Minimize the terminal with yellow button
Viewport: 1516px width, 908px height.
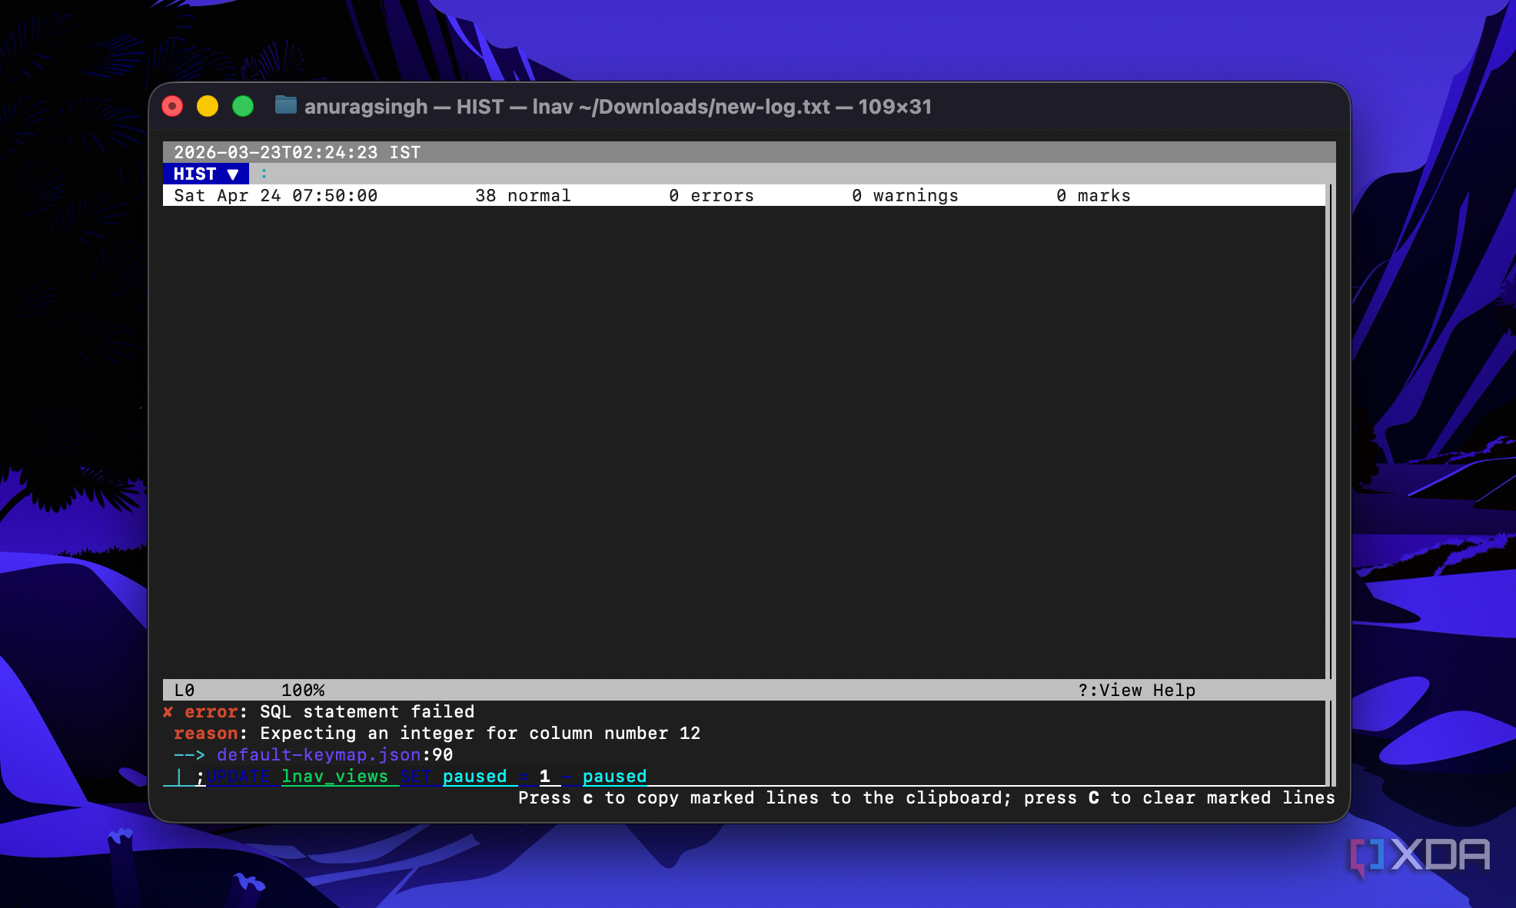pyautogui.click(x=208, y=106)
